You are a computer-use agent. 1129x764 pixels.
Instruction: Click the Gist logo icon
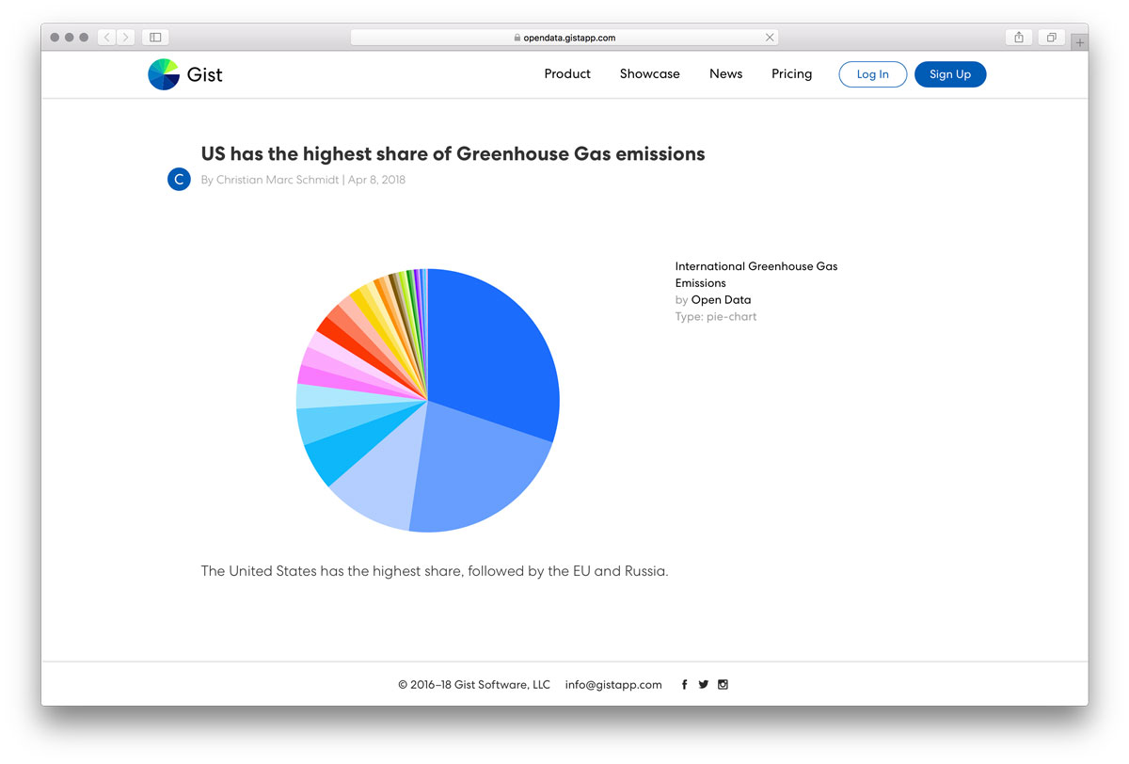pos(164,74)
